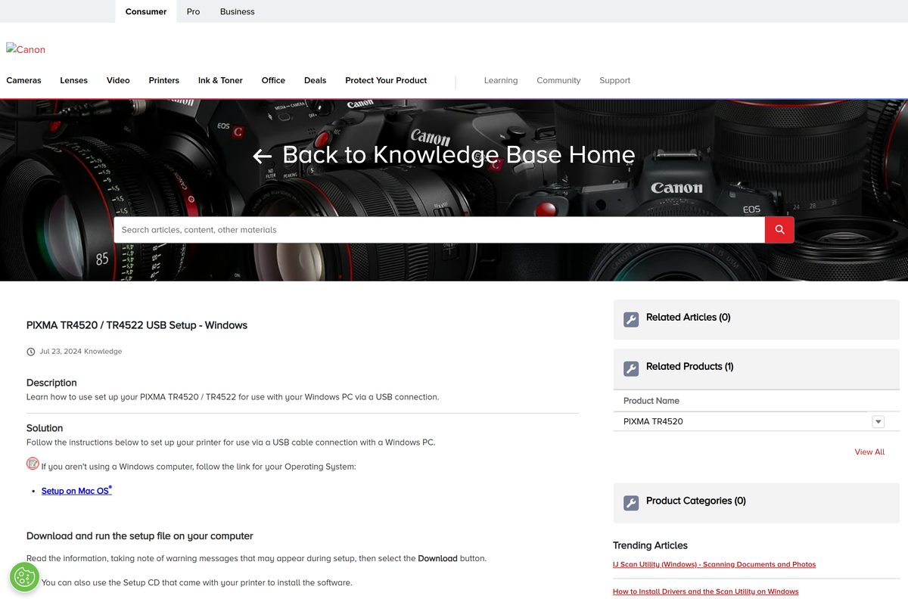Open the Cameras navigation menu

[x=23, y=80]
